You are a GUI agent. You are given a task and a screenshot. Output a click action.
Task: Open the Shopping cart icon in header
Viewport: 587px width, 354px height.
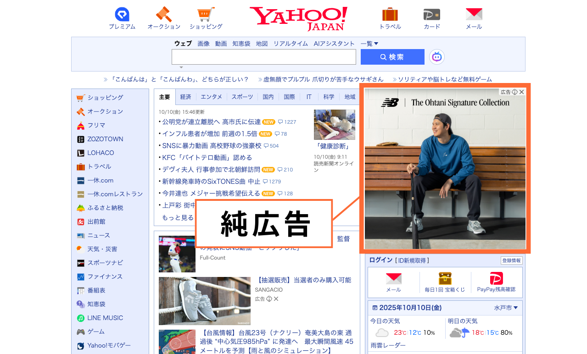pos(206,14)
